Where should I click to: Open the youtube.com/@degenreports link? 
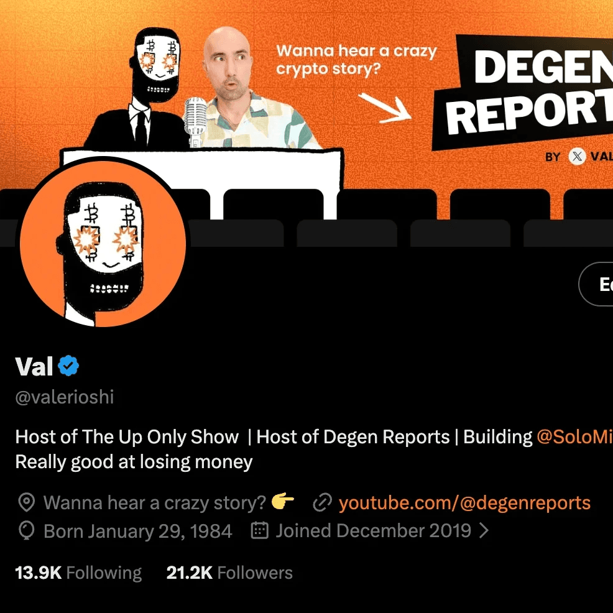464,503
